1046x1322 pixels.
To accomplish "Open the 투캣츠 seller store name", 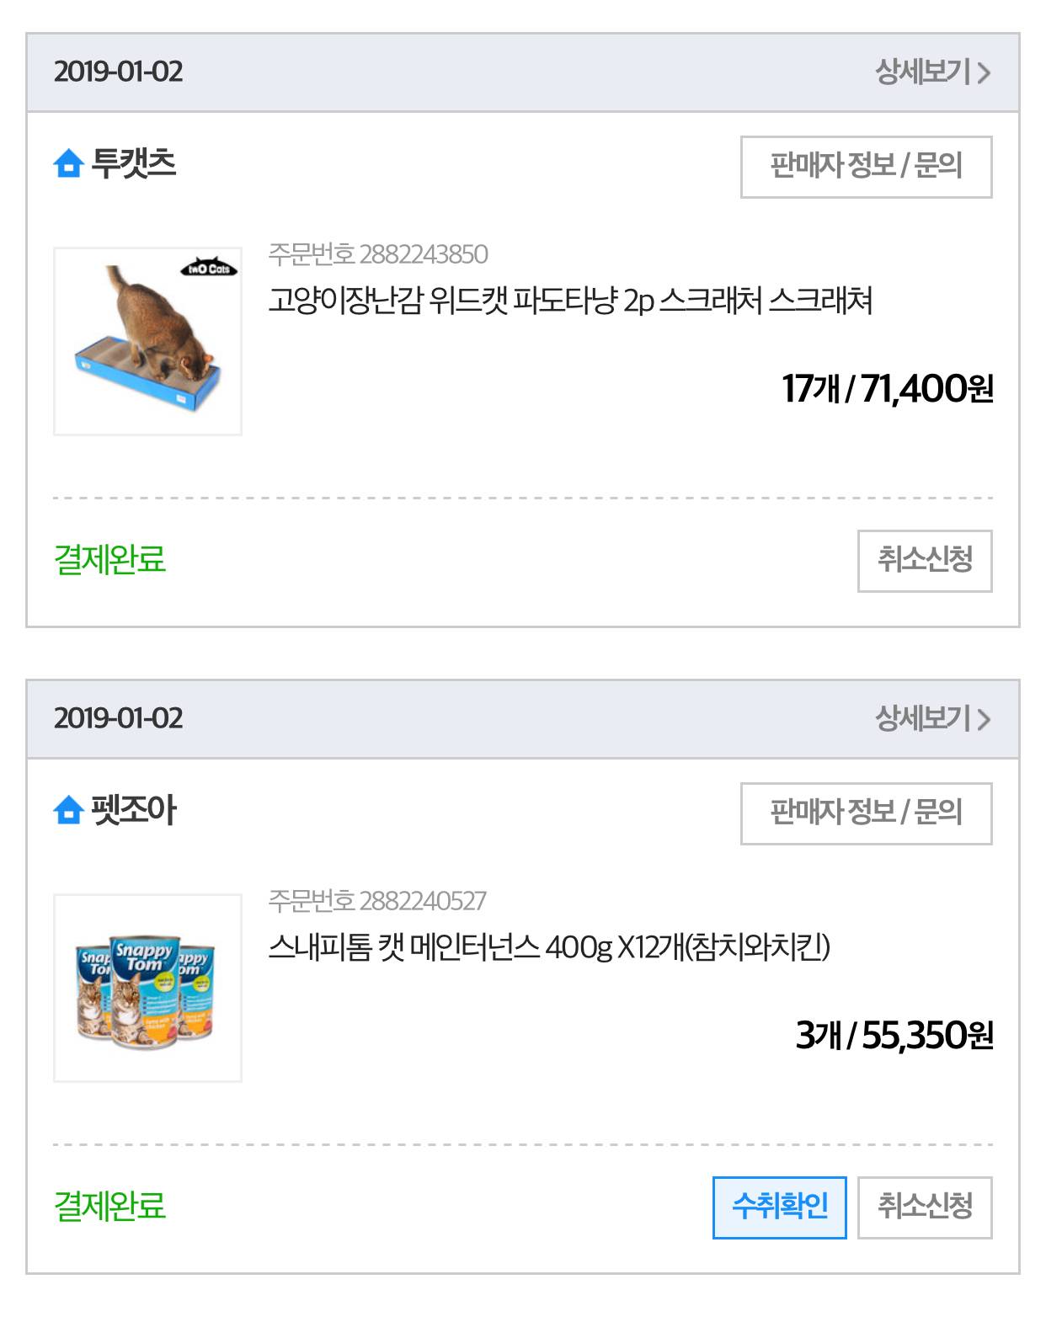I will [x=134, y=163].
